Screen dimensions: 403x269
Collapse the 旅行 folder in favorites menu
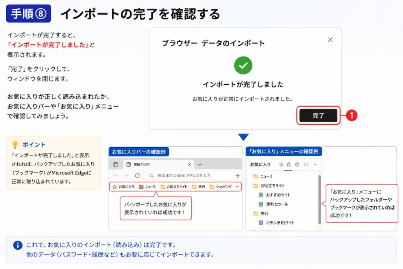point(261,213)
